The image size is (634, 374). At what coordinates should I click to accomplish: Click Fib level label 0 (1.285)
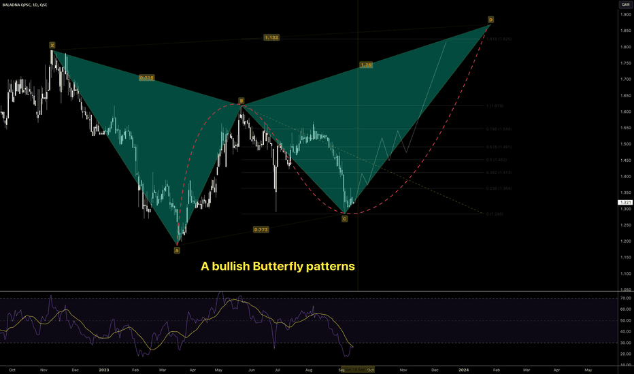(x=495, y=214)
